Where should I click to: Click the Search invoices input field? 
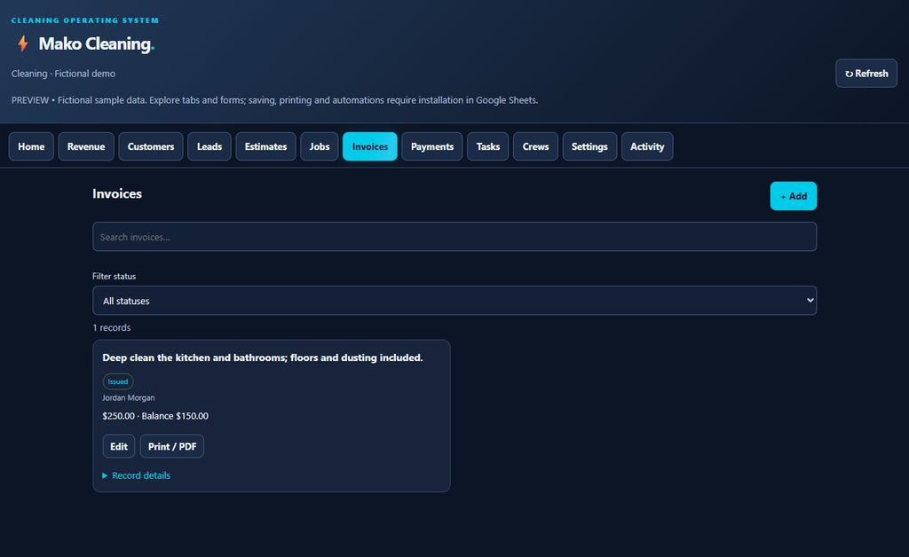454,237
